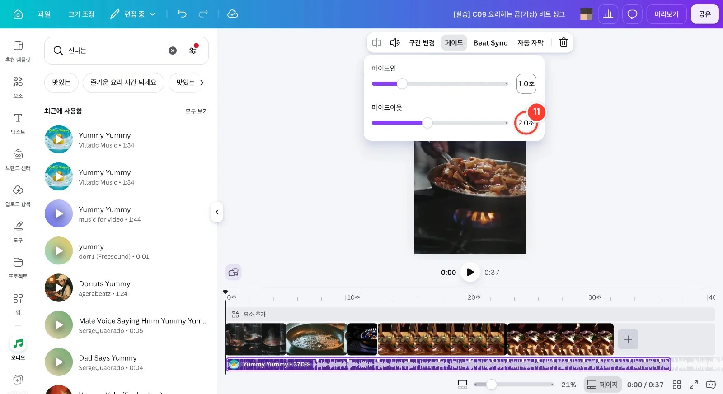Select 오디오 audio sidebar panel
Viewport: 723px width, 394px height.
[18, 348]
